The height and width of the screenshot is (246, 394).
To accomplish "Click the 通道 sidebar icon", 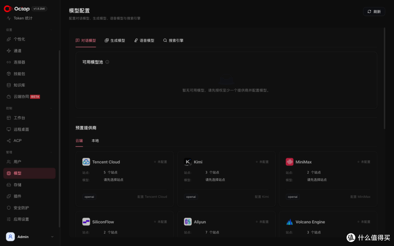I will pos(9,51).
